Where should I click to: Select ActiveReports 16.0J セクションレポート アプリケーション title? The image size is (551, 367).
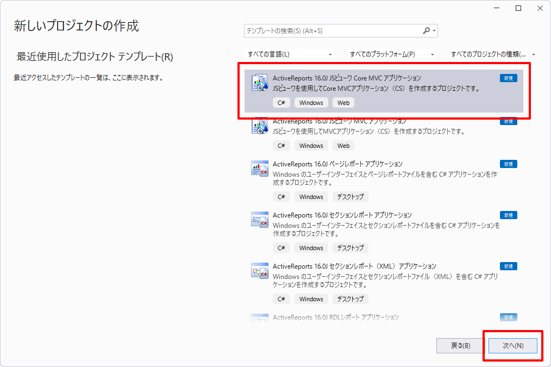tap(342, 215)
